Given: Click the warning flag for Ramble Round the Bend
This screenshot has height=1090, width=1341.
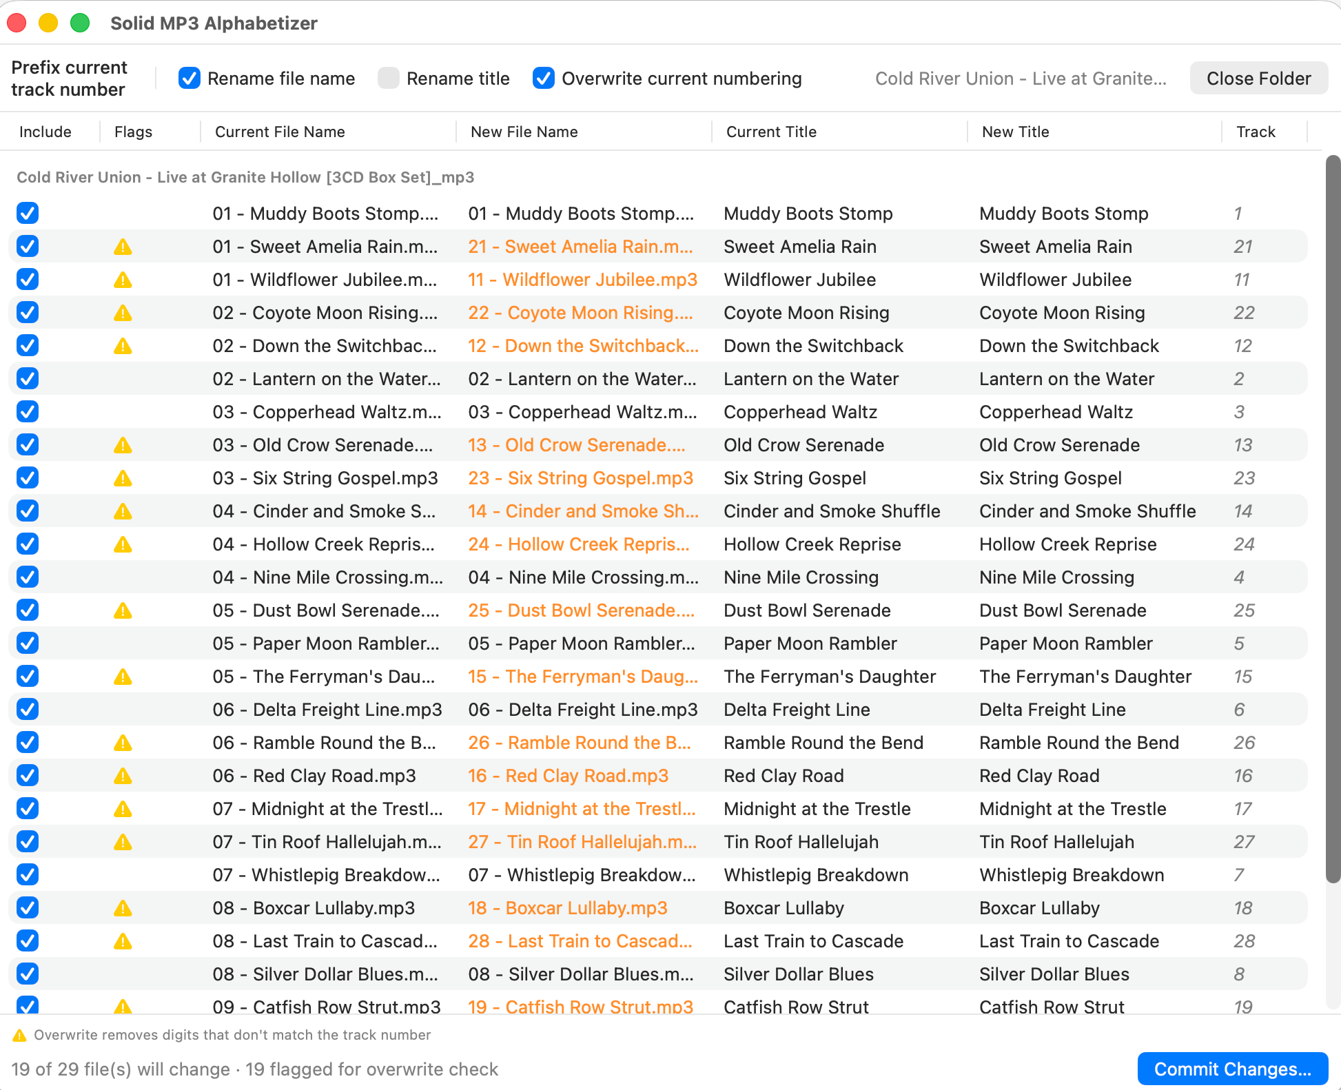Looking at the screenshot, I should click(x=123, y=743).
